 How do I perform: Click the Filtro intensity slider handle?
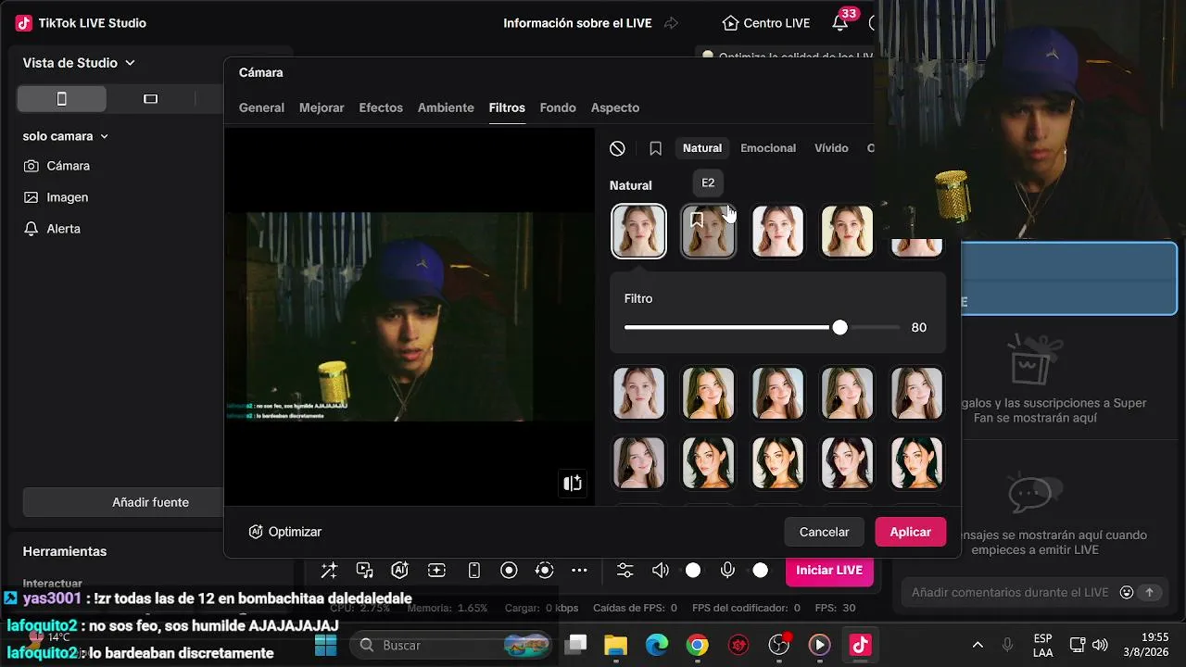click(839, 327)
